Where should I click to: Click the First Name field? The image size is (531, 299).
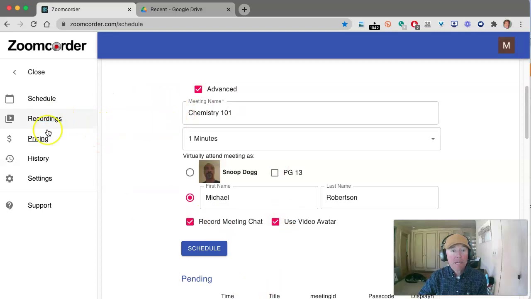[259, 198]
